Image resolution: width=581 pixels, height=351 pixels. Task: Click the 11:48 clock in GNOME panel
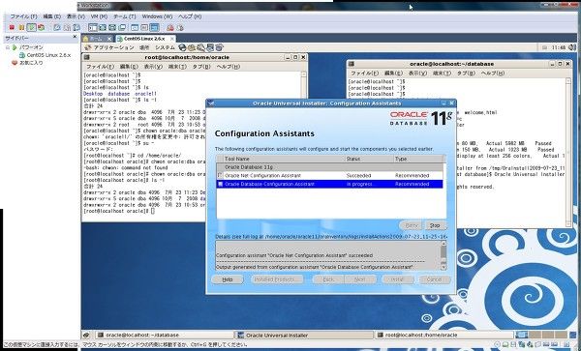click(559, 47)
